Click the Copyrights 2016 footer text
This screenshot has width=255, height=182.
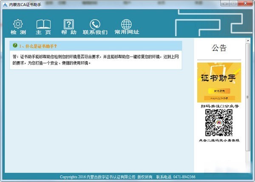(x=73, y=177)
